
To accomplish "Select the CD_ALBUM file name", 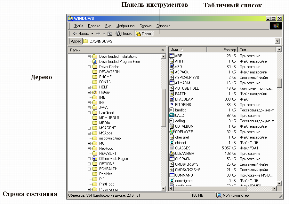I will [184, 126].
